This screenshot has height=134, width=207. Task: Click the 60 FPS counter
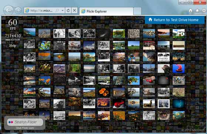13,24
